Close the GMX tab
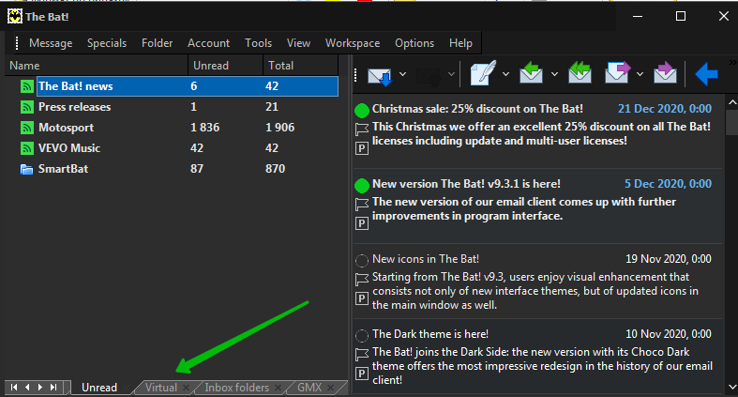738x397 pixels. click(x=330, y=388)
